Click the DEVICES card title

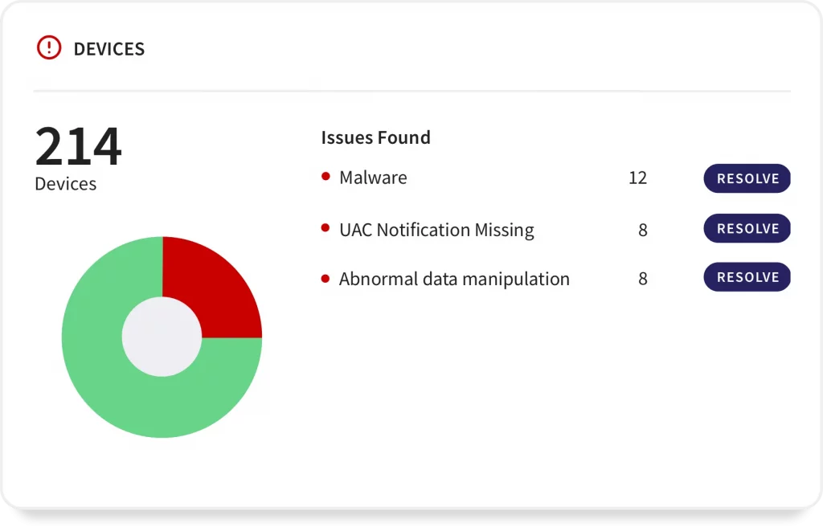(109, 49)
